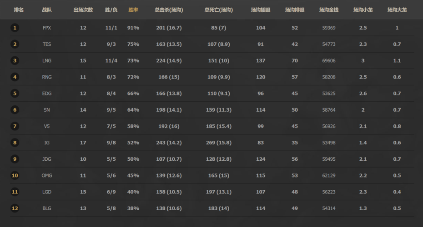Open team FPX
This screenshot has width=423, height=227.
(47, 28)
